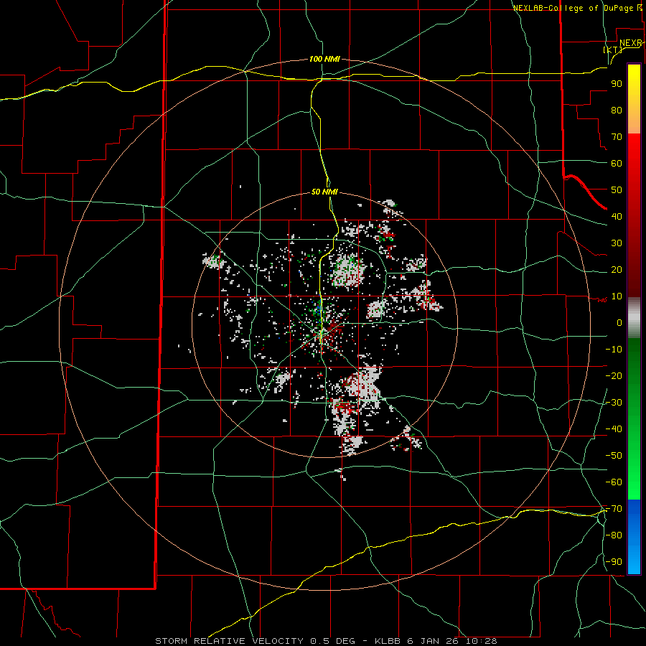Select the 10 value on the velocity scale
The width and height of the screenshot is (646, 646).
pyautogui.click(x=617, y=296)
